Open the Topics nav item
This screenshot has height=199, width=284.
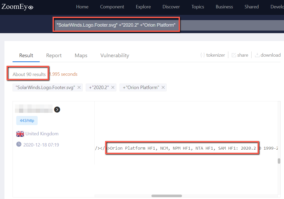(x=198, y=7)
